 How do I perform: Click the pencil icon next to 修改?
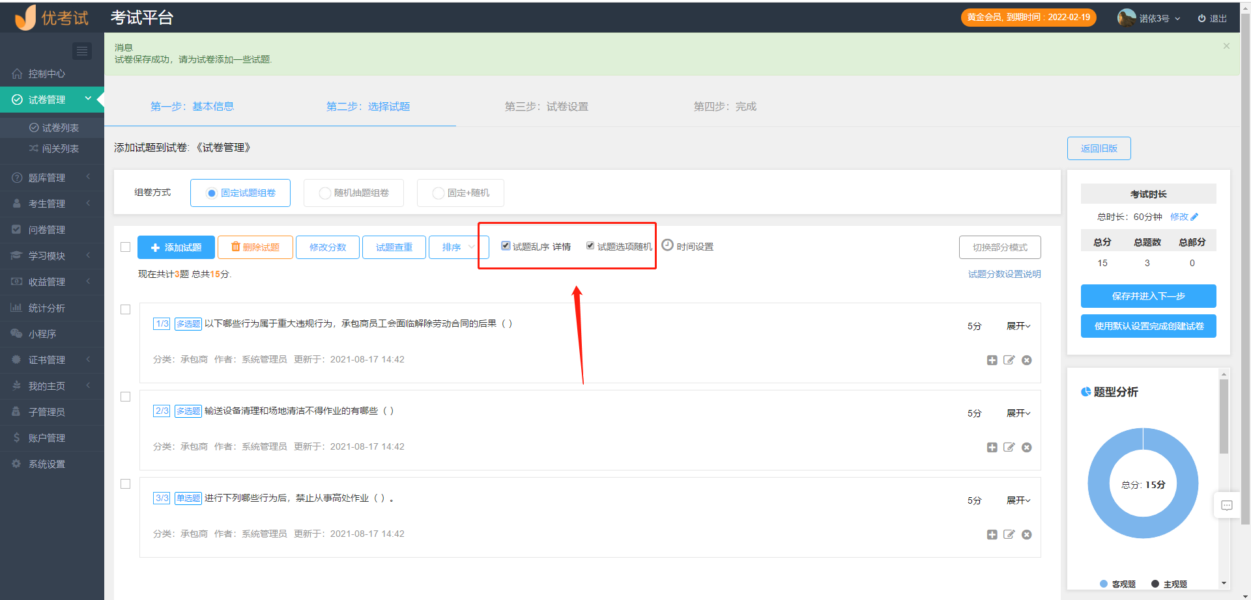(x=1194, y=217)
